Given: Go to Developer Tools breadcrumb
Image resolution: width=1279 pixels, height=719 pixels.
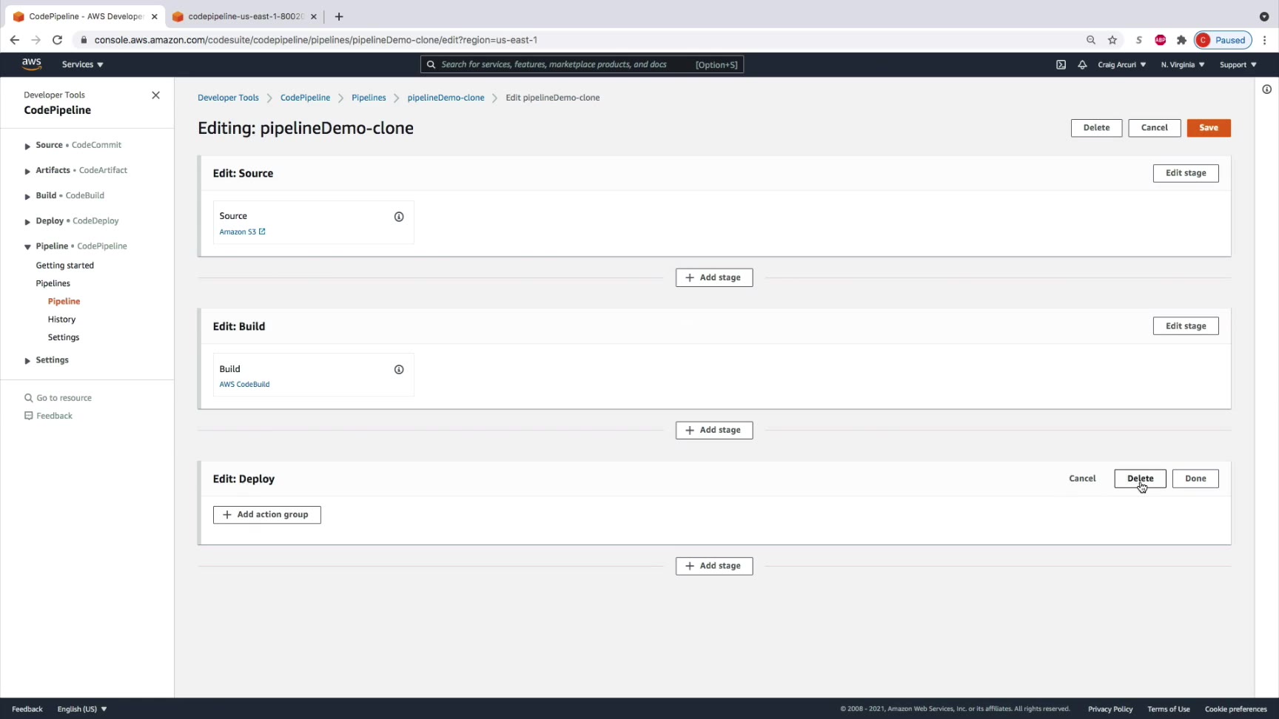Looking at the screenshot, I should (228, 98).
